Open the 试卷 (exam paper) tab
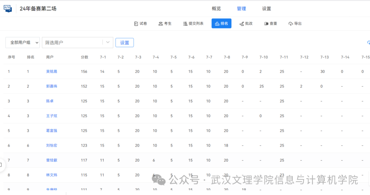This screenshot has height=195, width=370. tap(140, 24)
